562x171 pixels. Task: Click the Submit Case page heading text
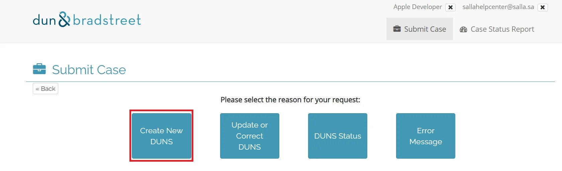coord(89,70)
